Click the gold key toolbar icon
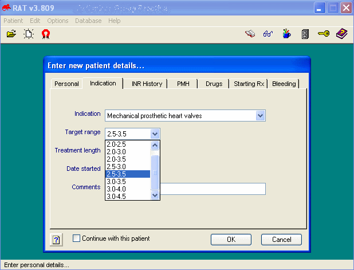The height and width of the screenshot is (270, 354). pos(324,34)
